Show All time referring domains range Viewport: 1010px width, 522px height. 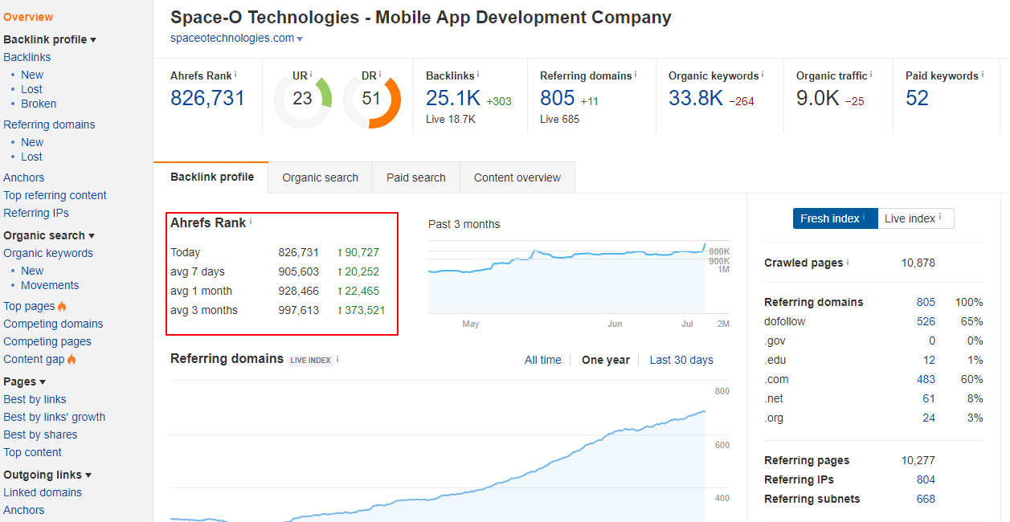coord(543,360)
